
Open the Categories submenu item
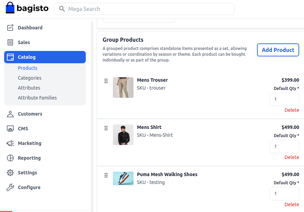click(30, 78)
